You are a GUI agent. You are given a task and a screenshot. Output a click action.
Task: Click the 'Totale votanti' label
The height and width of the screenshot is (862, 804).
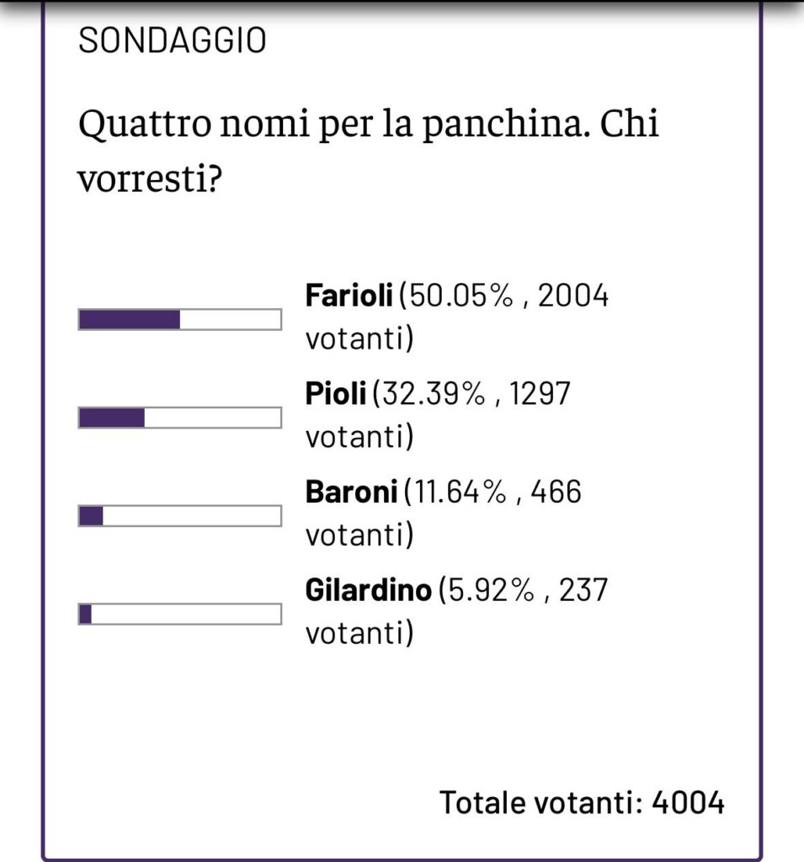(x=541, y=802)
